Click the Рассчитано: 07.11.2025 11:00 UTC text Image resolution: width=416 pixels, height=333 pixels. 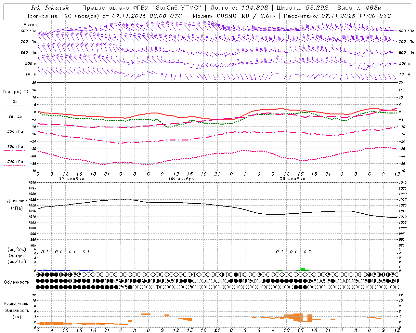click(x=337, y=16)
